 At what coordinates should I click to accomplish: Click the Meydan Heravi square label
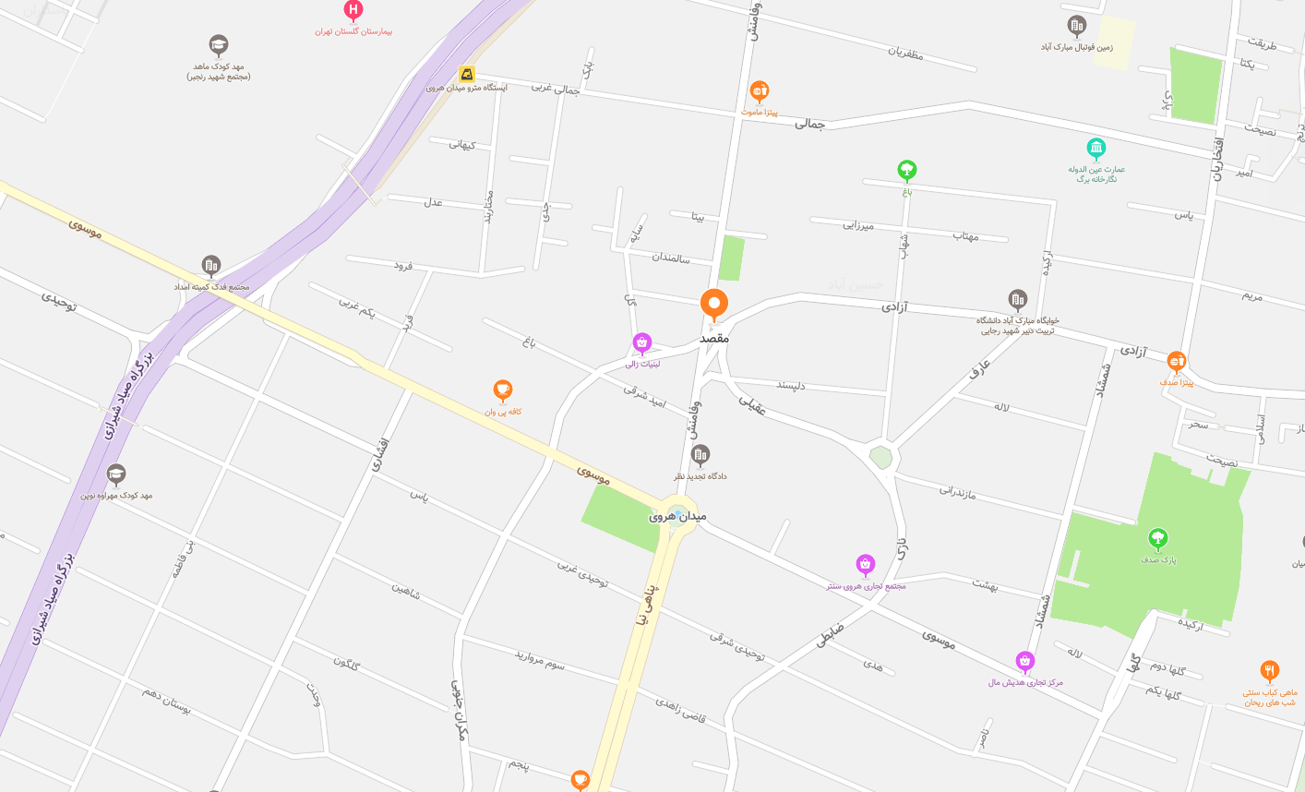(x=677, y=516)
